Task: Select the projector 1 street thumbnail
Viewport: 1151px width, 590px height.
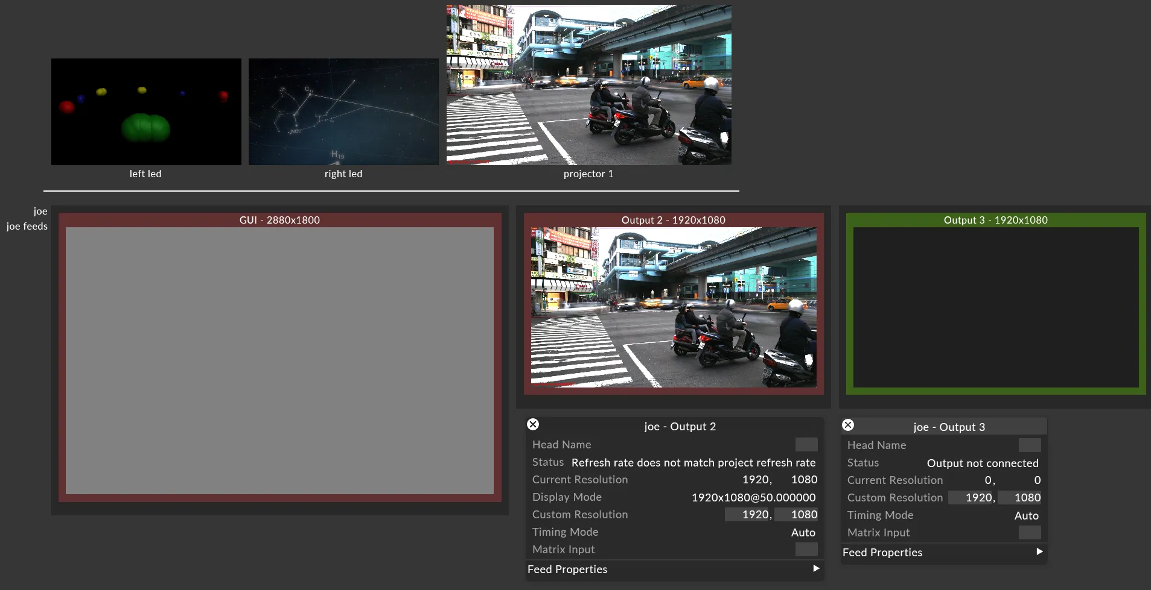Action: click(x=588, y=85)
